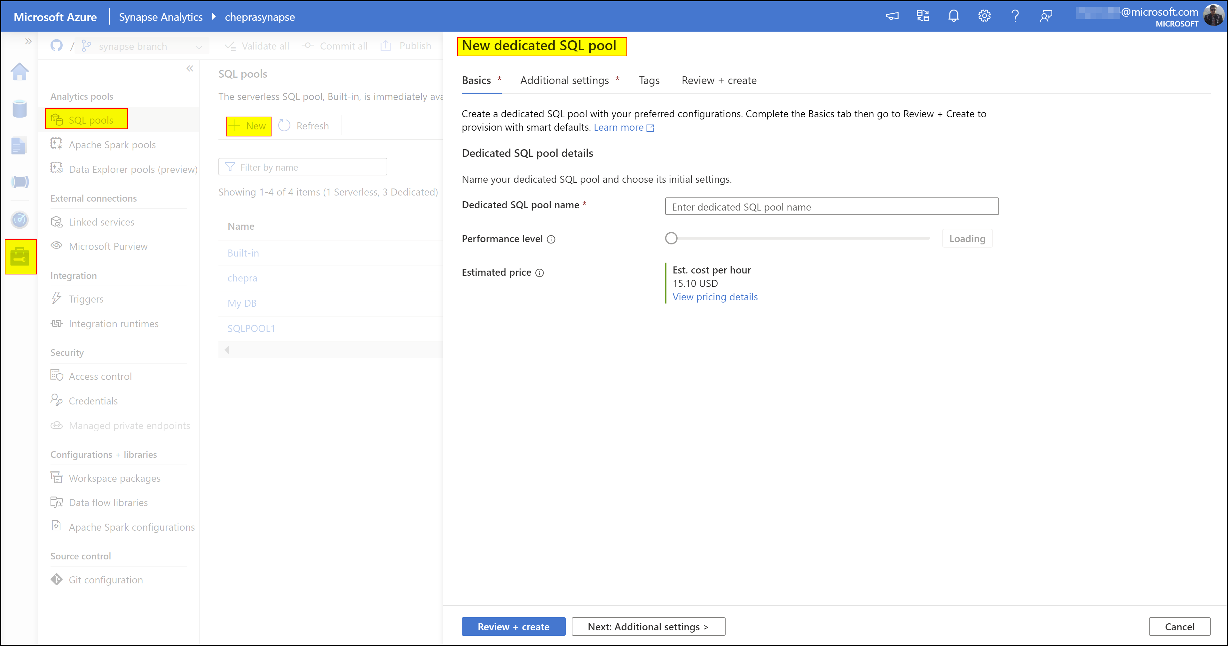Viewport: 1228px width, 646px height.
Task: Open View pricing details link
Action: pyautogui.click(x=715, y=297)
